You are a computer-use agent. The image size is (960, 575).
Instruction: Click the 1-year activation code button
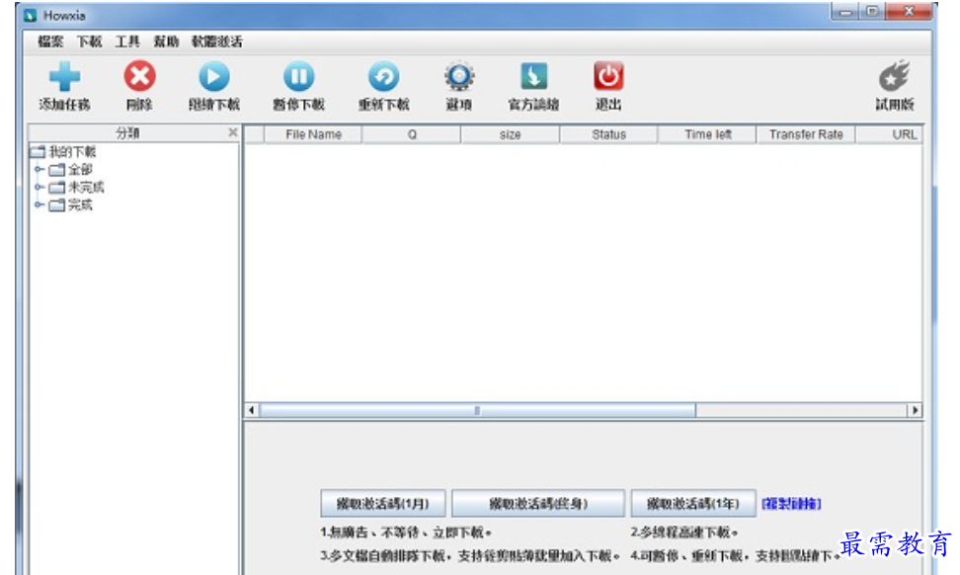click(693, 503)
